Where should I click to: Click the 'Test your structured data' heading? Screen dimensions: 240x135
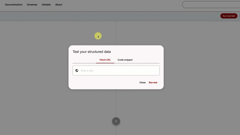click(92, 51)
